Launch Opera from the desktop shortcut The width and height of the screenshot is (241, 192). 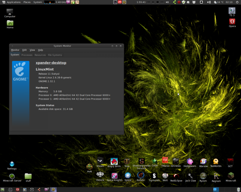(x=232, y=23)
